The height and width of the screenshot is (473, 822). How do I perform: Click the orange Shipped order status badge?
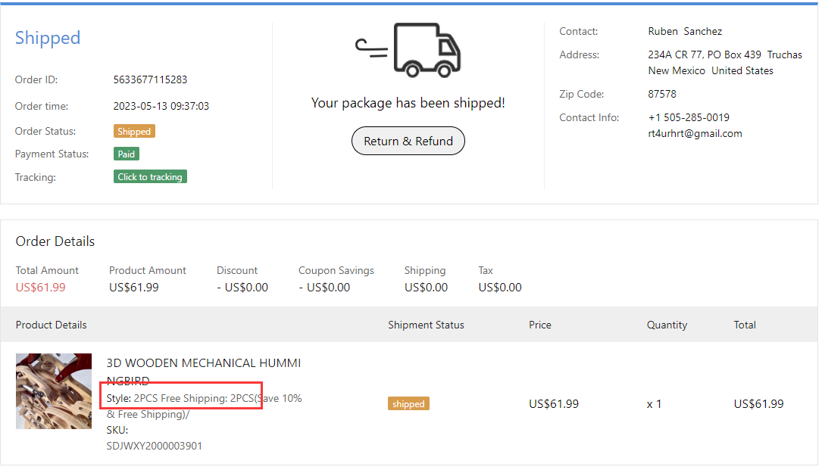134,132
